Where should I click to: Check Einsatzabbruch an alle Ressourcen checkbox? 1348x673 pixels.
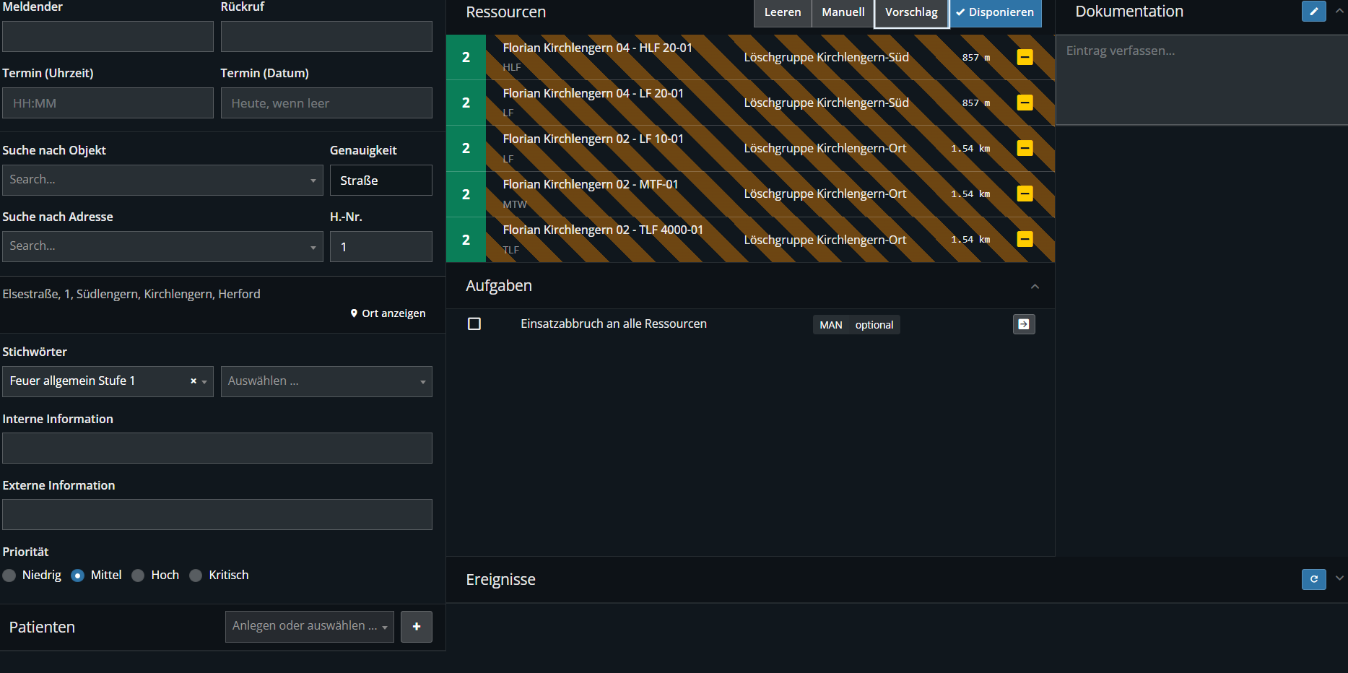point(474,324)
